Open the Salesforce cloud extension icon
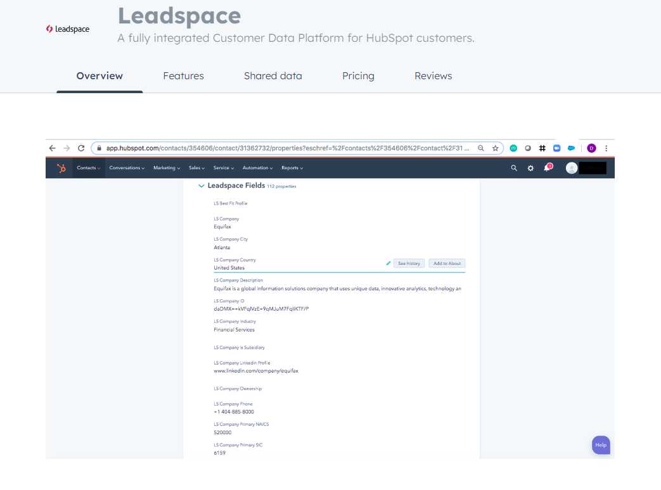The height and width of the screenshot is (490, 661). pos(571,148)
